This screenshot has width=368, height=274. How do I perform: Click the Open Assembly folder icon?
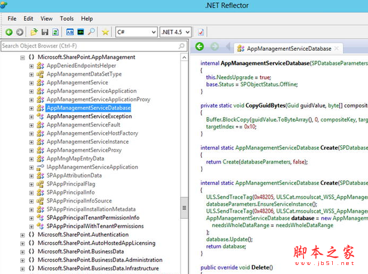point(34,33)
